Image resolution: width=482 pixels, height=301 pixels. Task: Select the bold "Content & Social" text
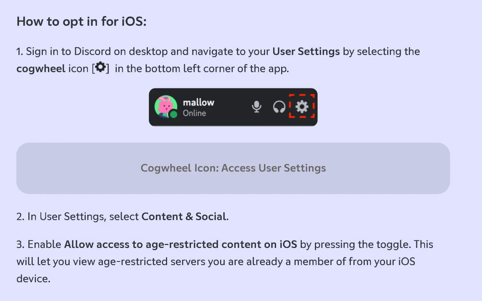184,217
